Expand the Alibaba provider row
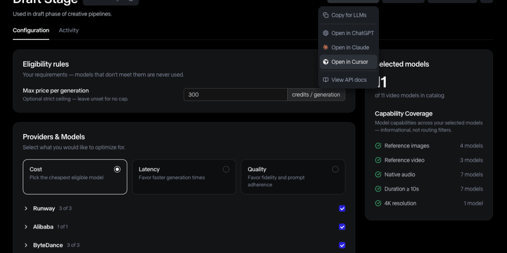507x253 pixels. pyautogui.click(x=26, y=227)
